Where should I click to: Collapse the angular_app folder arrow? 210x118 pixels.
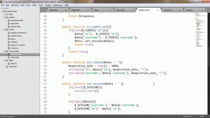point(2,11)
